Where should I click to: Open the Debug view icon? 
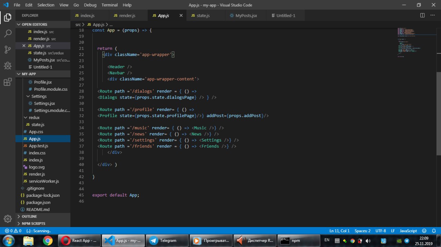(x=8, y=66)
